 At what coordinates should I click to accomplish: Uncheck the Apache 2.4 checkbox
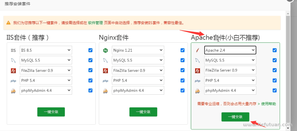[x=274, y=50]
